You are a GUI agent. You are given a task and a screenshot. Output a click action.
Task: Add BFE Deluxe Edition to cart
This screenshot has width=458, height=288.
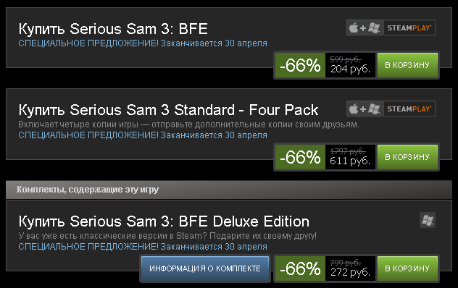[x=407, y=268]
